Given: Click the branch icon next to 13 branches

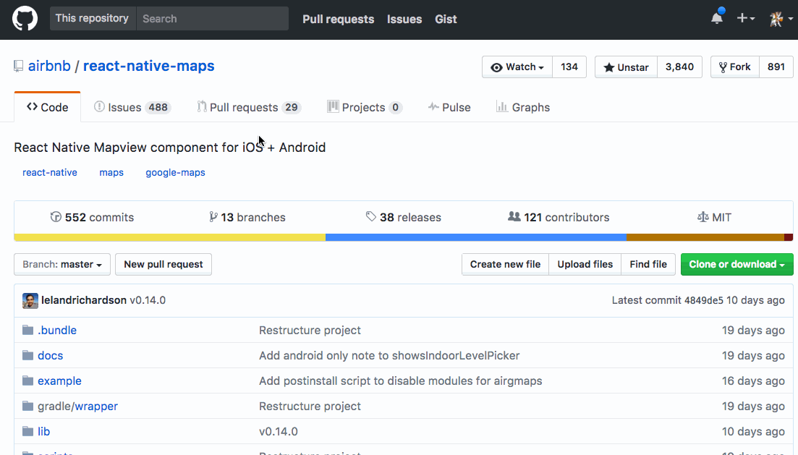Looking at the screenshot, I should [213, 217].
